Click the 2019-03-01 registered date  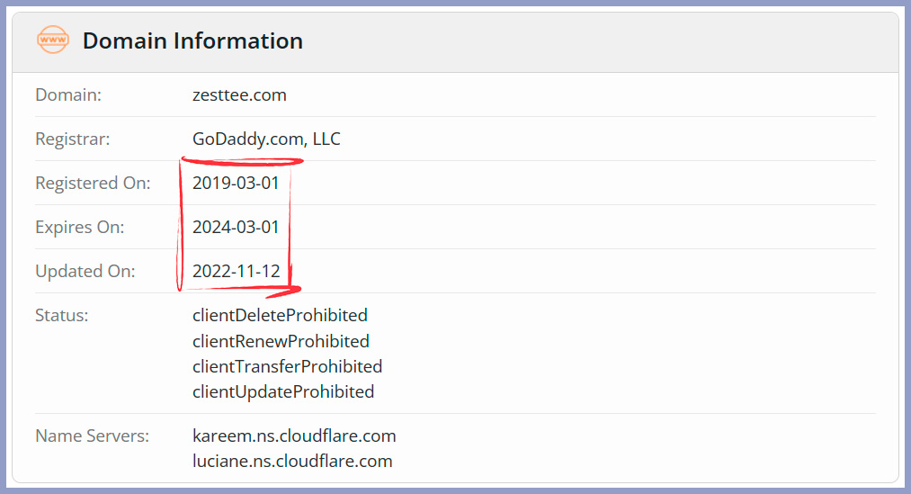[x=236, y=183]
